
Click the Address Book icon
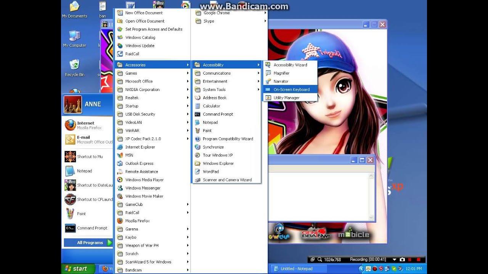197,98
